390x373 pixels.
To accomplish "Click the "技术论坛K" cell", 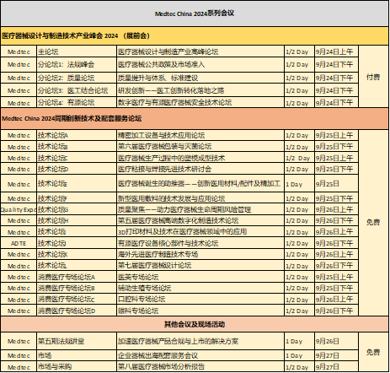I will coord(77,254).
